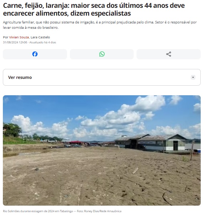
Task: Open author Vivian Souza's profile link
Action: [19, 37]
